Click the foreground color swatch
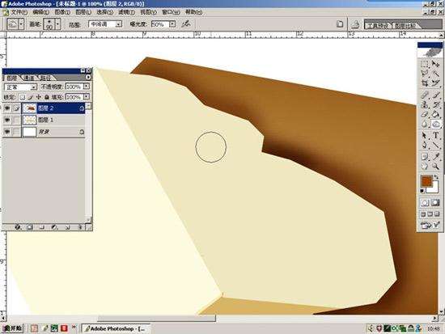445x334 pixels. 426,180
